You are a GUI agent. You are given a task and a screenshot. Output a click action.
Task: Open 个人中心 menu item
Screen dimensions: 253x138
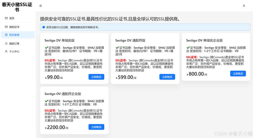[x=18, y=51]
